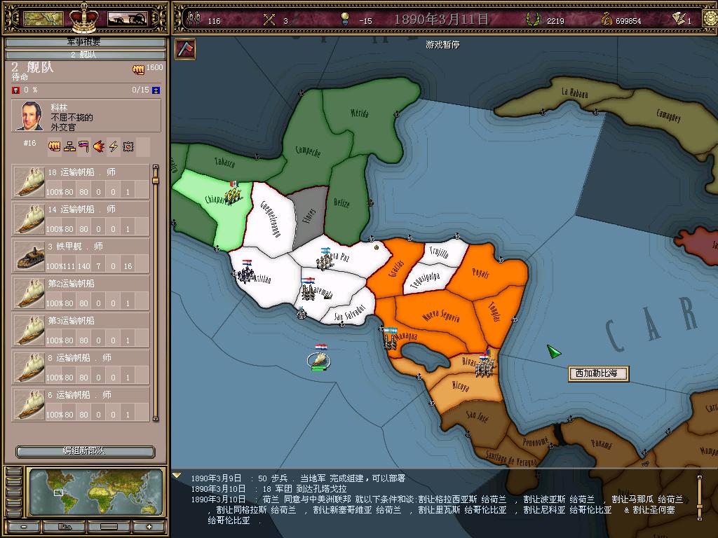This screenshot has width=718, height=538.
Task: Click the Nueva Segovia province
Action: pyautogui.click(x=440, y=316)
